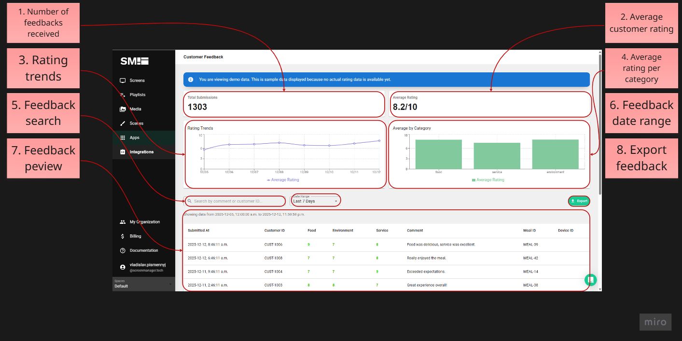Image resolution: width=682 pixels, height=341 pixels.
Task: Click the 12/08 data point on trend line
Action: [x=279, y=143]
